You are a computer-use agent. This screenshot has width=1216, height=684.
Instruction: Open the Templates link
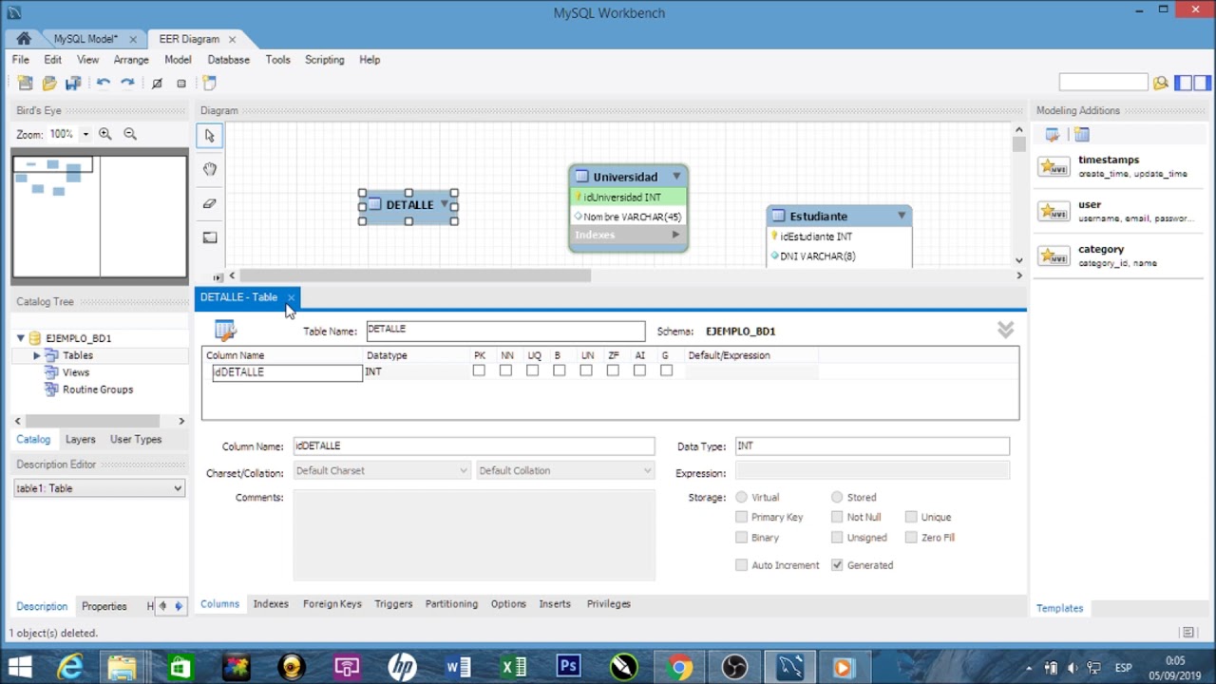coord(1060,608)
